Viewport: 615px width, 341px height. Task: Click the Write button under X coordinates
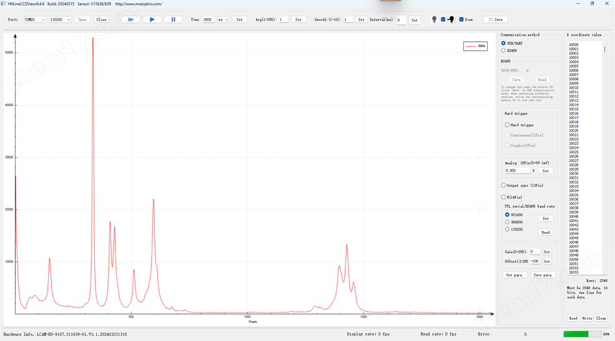click(x=587, y=319)
